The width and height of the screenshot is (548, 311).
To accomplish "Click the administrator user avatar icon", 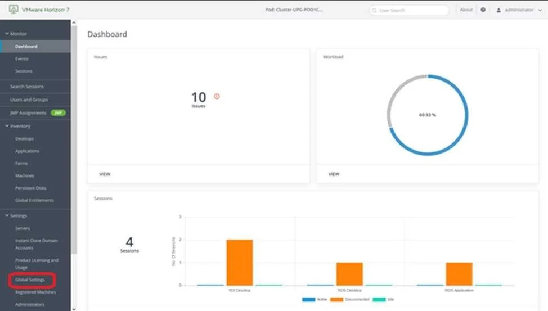I will tap(498, 10).
